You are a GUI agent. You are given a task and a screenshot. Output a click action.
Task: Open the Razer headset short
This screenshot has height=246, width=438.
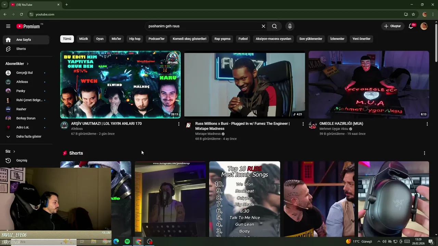click(394, 199)
